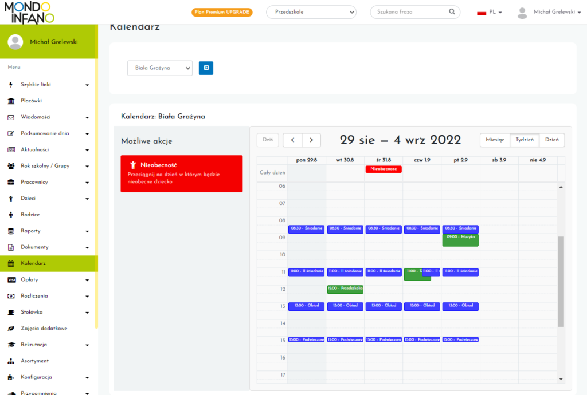Switch calendar to Tydzień view
The height and width of the screenshot is (395, 587).
point(525,140)
